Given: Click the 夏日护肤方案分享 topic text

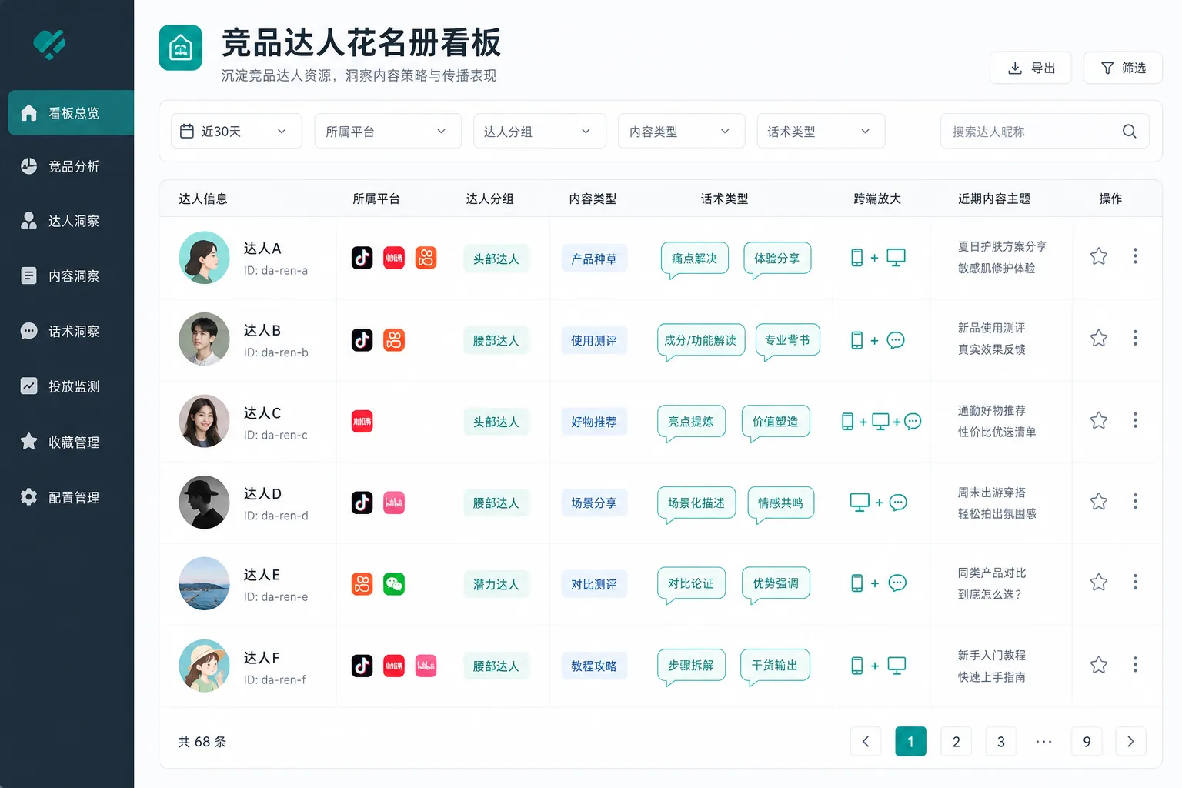Looking at the screenshot, I should click(1002, 246).
